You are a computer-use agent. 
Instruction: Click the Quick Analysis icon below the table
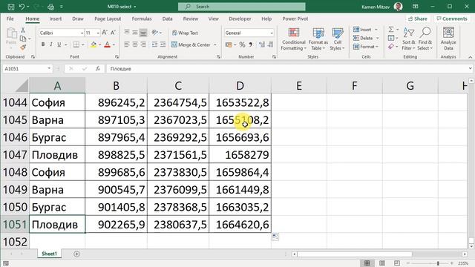pos(275,237)
